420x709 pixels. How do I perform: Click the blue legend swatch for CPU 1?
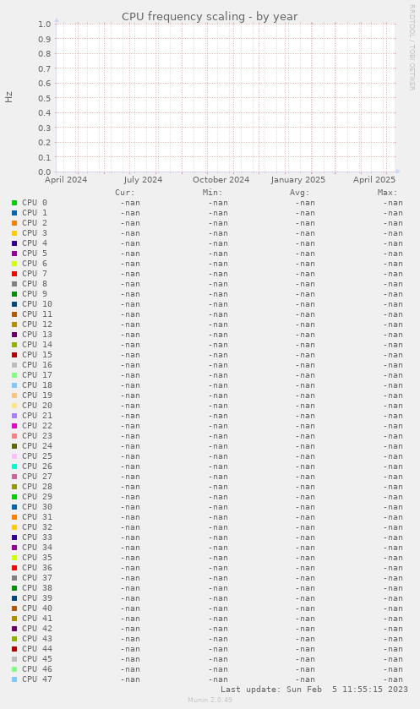coord(14,213)
